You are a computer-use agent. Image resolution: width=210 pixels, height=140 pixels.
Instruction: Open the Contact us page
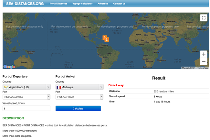119,4
